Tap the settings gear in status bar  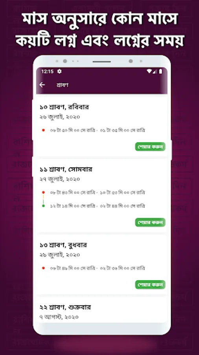click(x=59, y=71)
